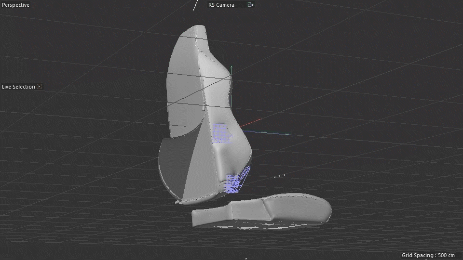Image resolution: width=463 pixels, height=260 pixels.
Task: Click the Perspective view label
Action: [x=15, y=5]
